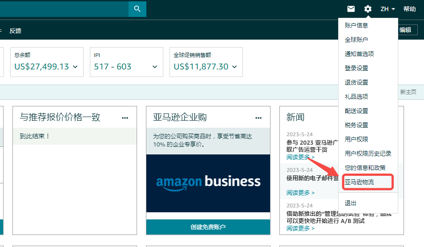Screen dimensions: 424x247
Task: Open more options on 与推荐报价价格一致 card
Action: (x=125, y=118)
